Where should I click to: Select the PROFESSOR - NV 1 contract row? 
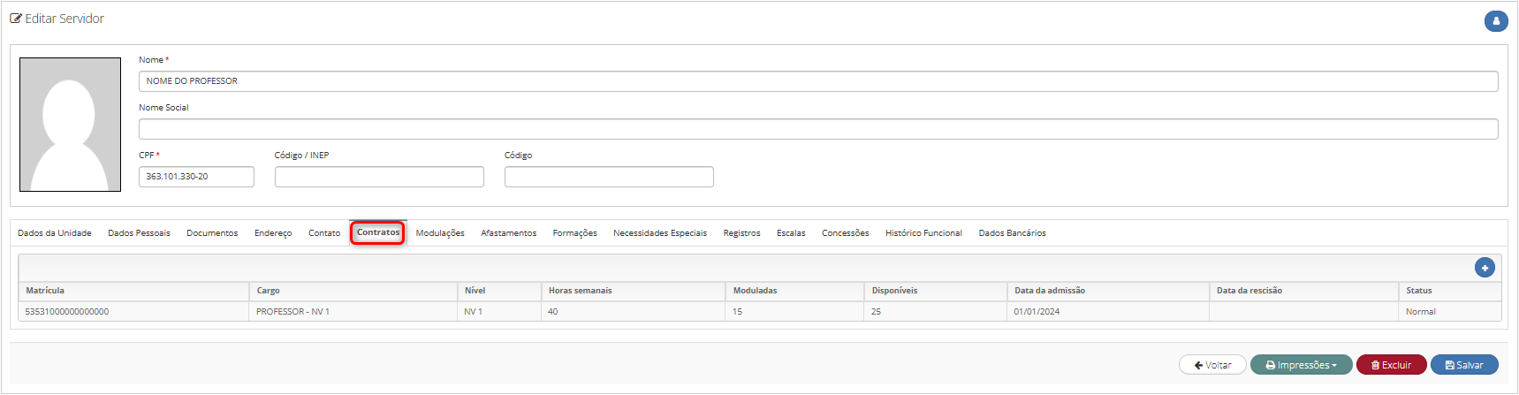pyautogui.click(x=760, y=312)
